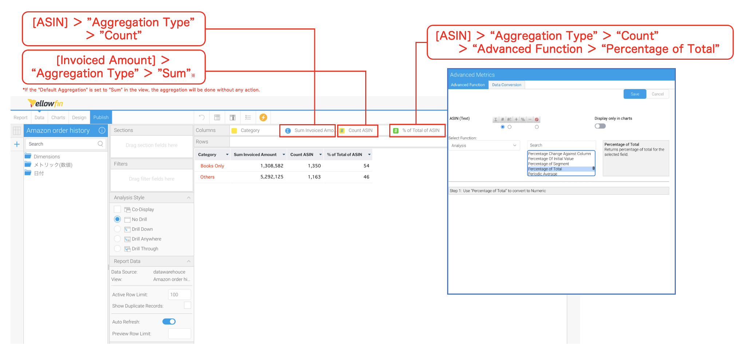Toggle Display only in charts switch

[x=600, y=126]
